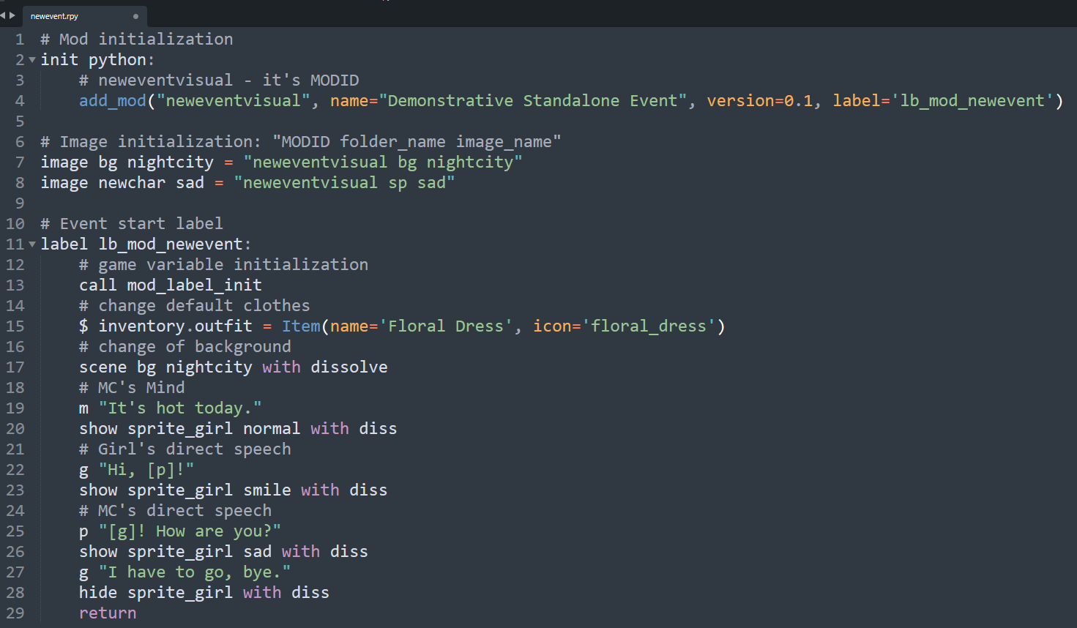Click the "It's hot today." string
The image size is (1077, 628).
click(x=180, y=408)
